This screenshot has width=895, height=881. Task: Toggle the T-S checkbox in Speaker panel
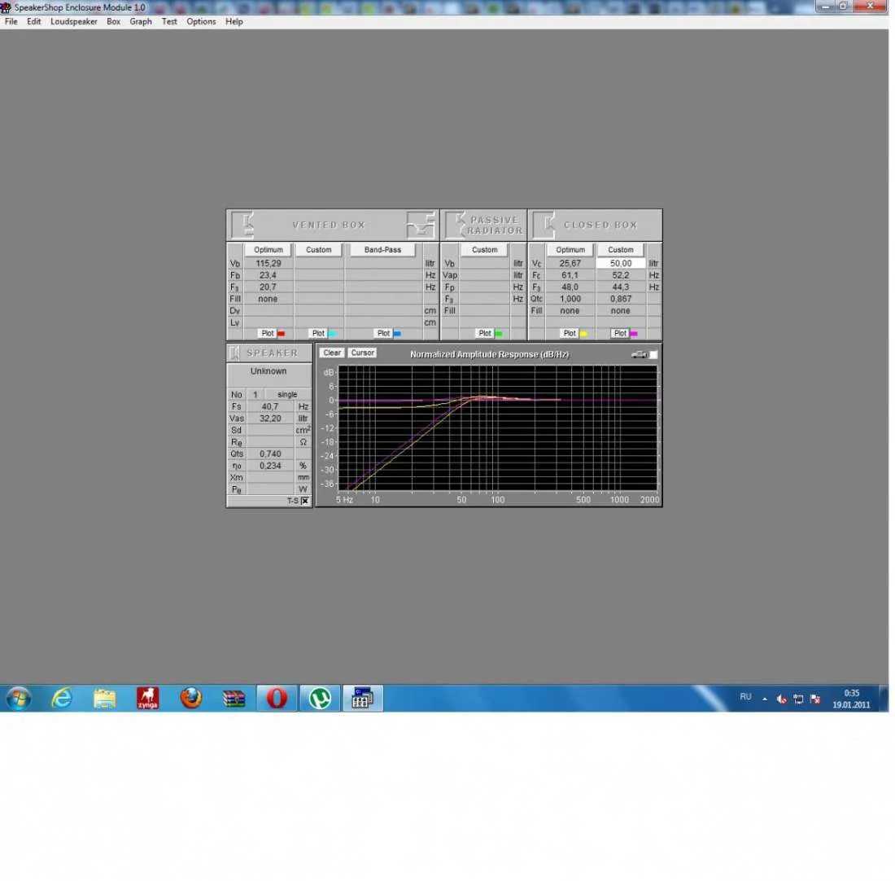click(305, 501)
